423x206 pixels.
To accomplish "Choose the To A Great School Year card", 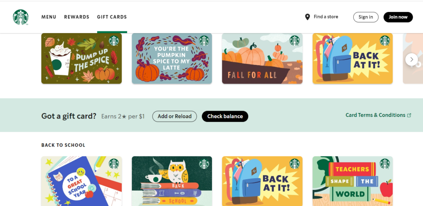I will pyautogui.click(x=81, y=181).
